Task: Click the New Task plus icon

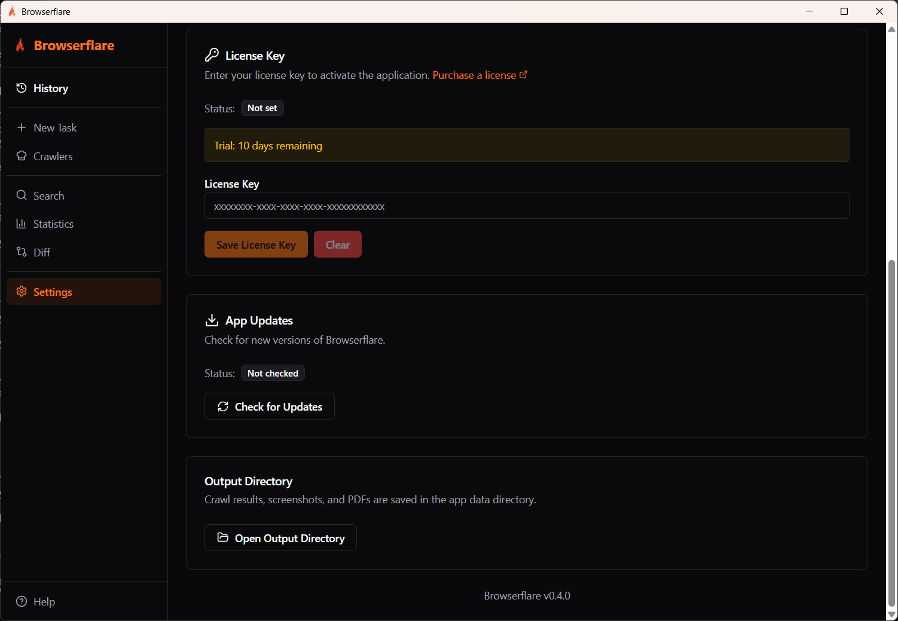Action: pos(22,127)
